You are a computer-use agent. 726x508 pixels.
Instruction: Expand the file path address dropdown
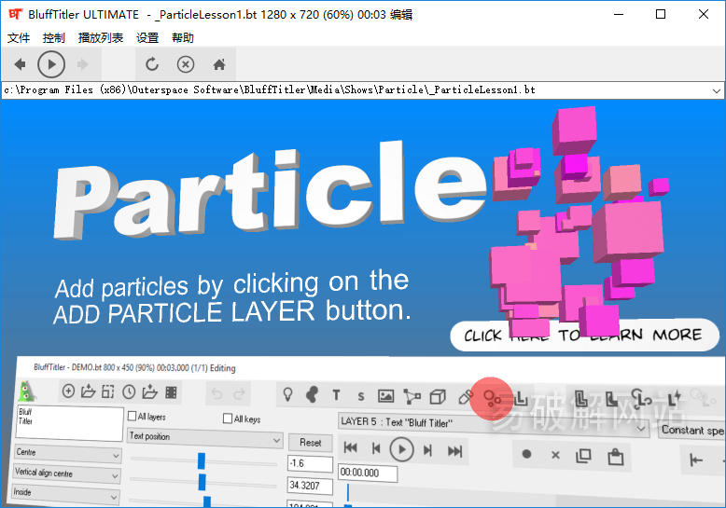click(x=717, y=90)
